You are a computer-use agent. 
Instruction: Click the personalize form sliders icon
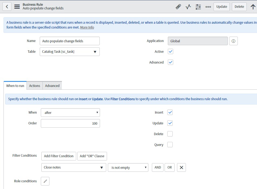[198, 7]
